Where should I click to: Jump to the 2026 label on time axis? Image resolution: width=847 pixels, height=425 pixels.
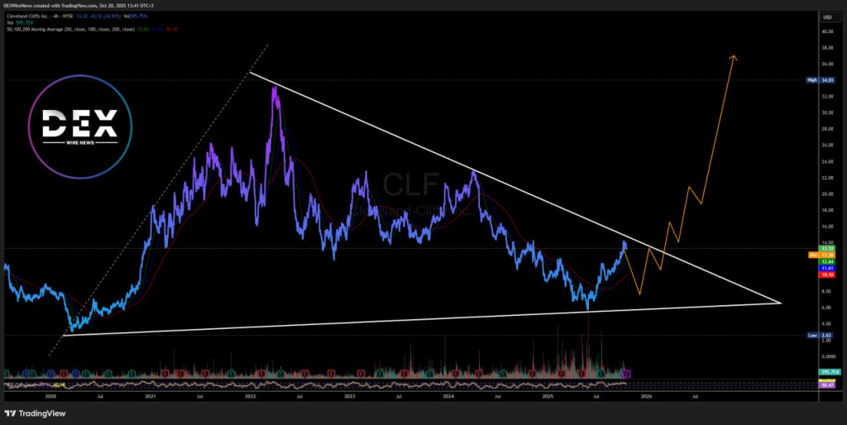(646, 396)
